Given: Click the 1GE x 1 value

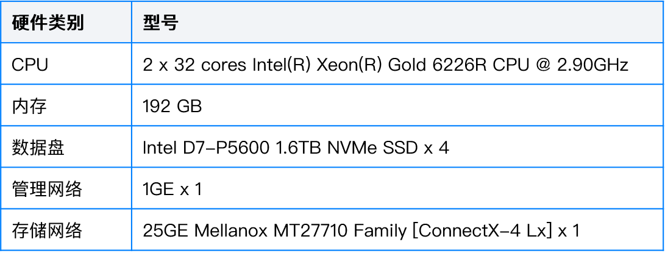Looking at the screenshot, I should click(172, 190).
